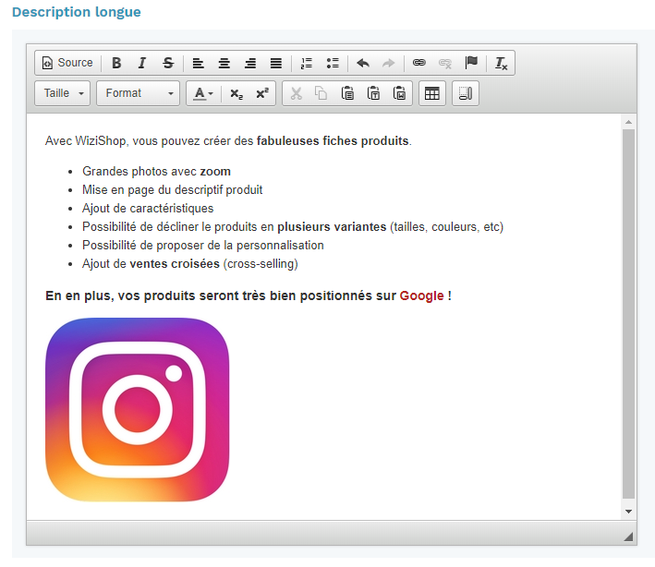
Task: Click the red Google word
Action: click(421, 296)
